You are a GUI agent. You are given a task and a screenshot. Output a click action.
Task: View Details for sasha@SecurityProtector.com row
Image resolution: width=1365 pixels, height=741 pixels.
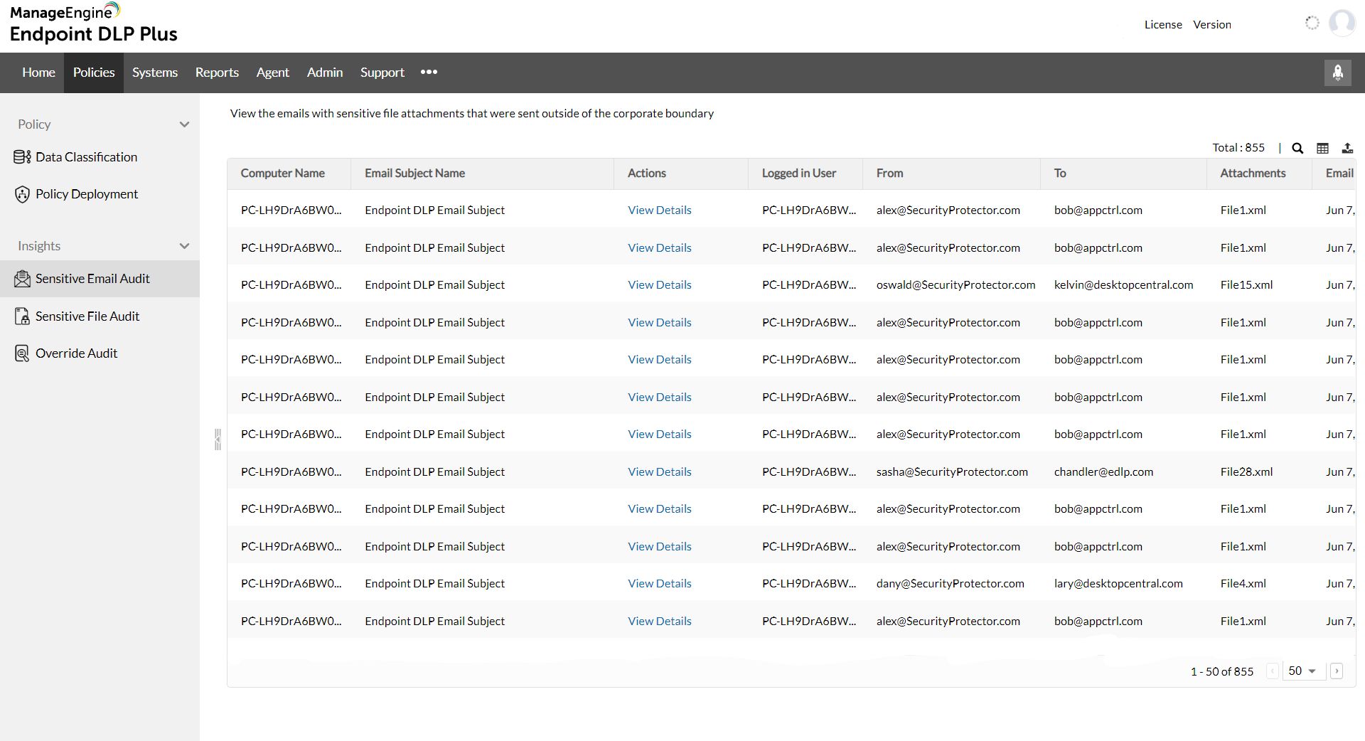point(660,472)
